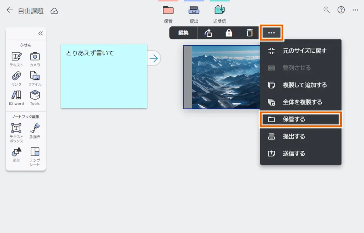
Task: Collapse the sidebar with the double chevron
Action: pyautogui.click(x=40, y=33)
